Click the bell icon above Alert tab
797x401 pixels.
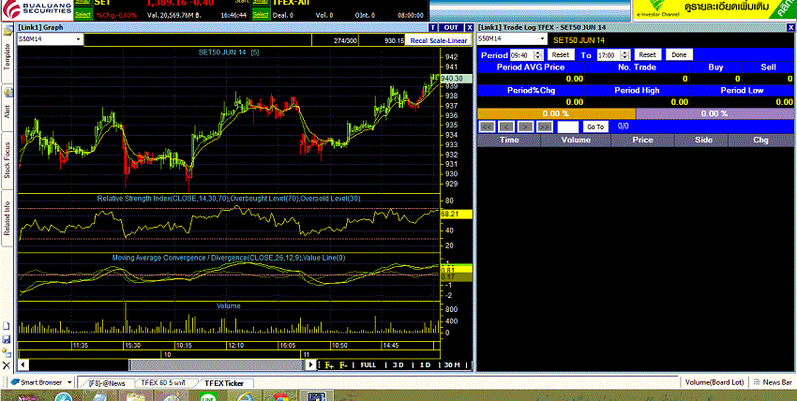pyautogui.click(x=8, y=92)
